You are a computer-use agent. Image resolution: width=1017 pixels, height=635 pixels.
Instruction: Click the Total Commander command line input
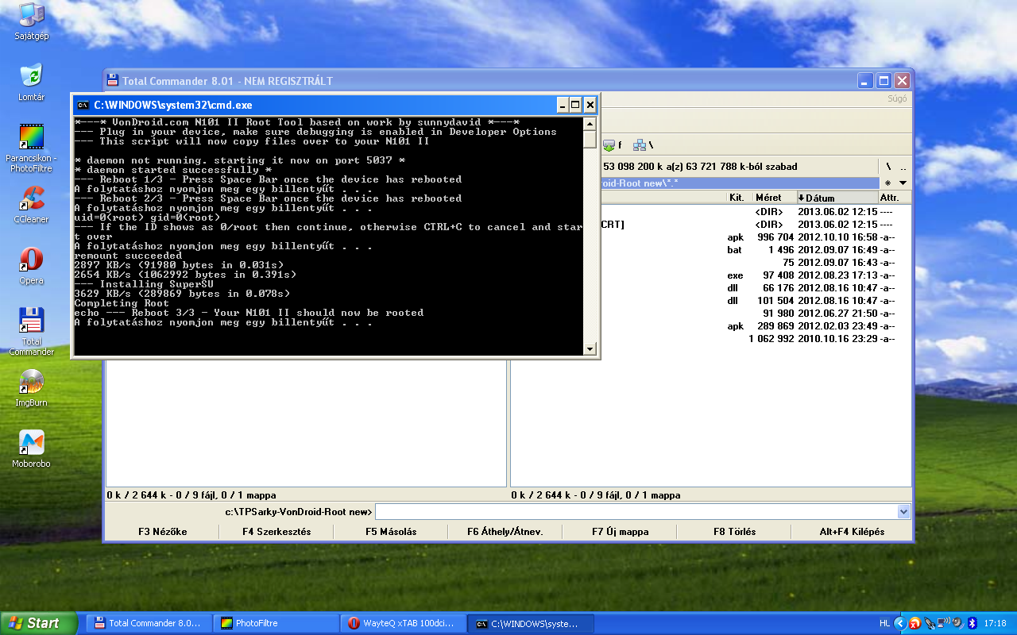636,512
